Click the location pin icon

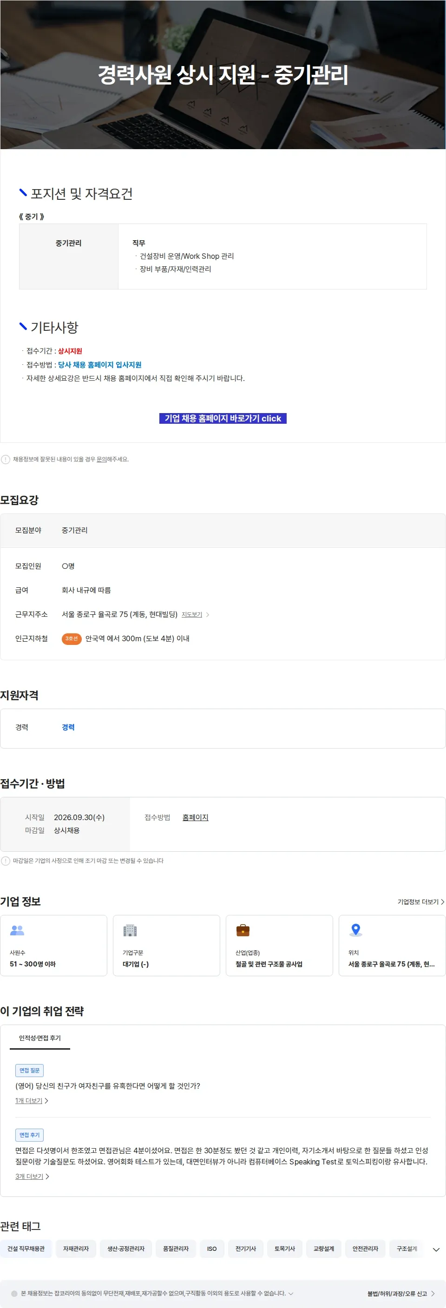pyautogui.click(x=355, y=930)
